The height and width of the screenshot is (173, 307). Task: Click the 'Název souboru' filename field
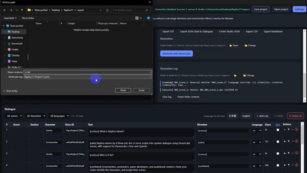(88, 72)
